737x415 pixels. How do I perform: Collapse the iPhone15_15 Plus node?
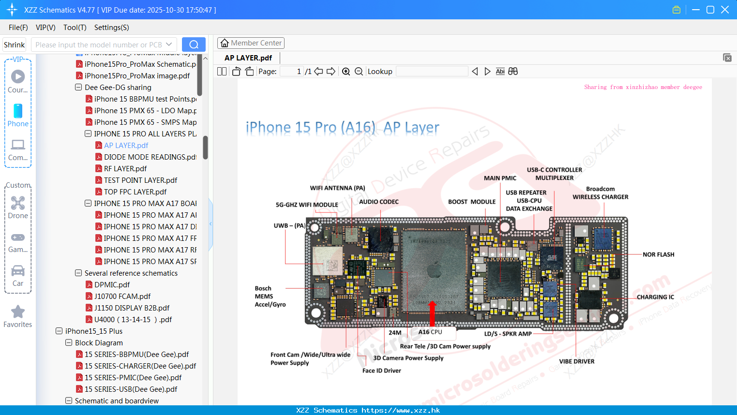(59, 331)
